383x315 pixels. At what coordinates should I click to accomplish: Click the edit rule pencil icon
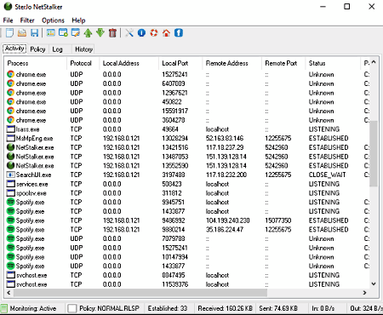(x=76, y=33)
